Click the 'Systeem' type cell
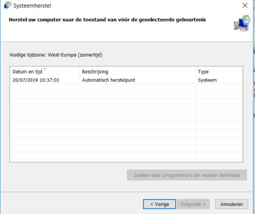The width and height of the screenshot is (255, 214). 207,80
